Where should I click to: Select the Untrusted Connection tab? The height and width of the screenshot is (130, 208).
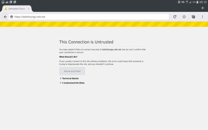(x=17, y=9)
